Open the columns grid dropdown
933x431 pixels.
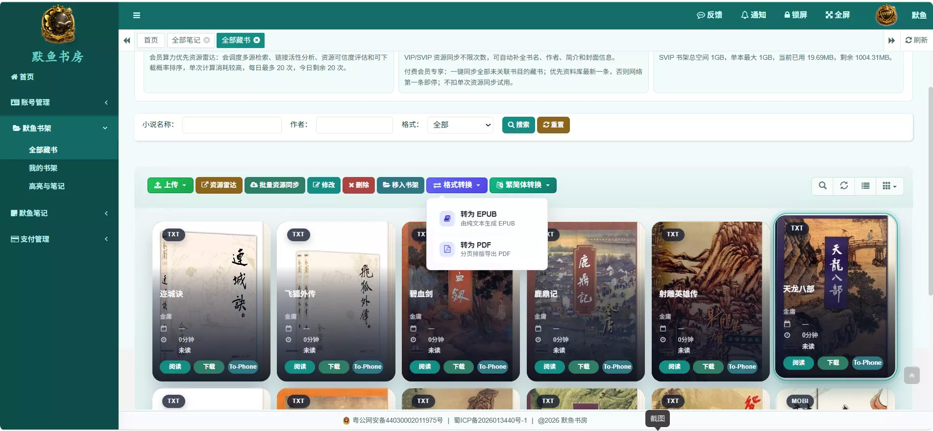click(889, 186)
